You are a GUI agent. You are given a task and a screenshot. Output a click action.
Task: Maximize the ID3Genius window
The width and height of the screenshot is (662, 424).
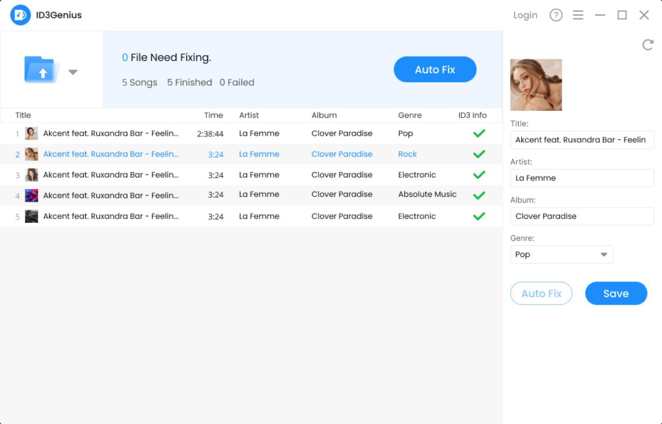coord(622,15)
